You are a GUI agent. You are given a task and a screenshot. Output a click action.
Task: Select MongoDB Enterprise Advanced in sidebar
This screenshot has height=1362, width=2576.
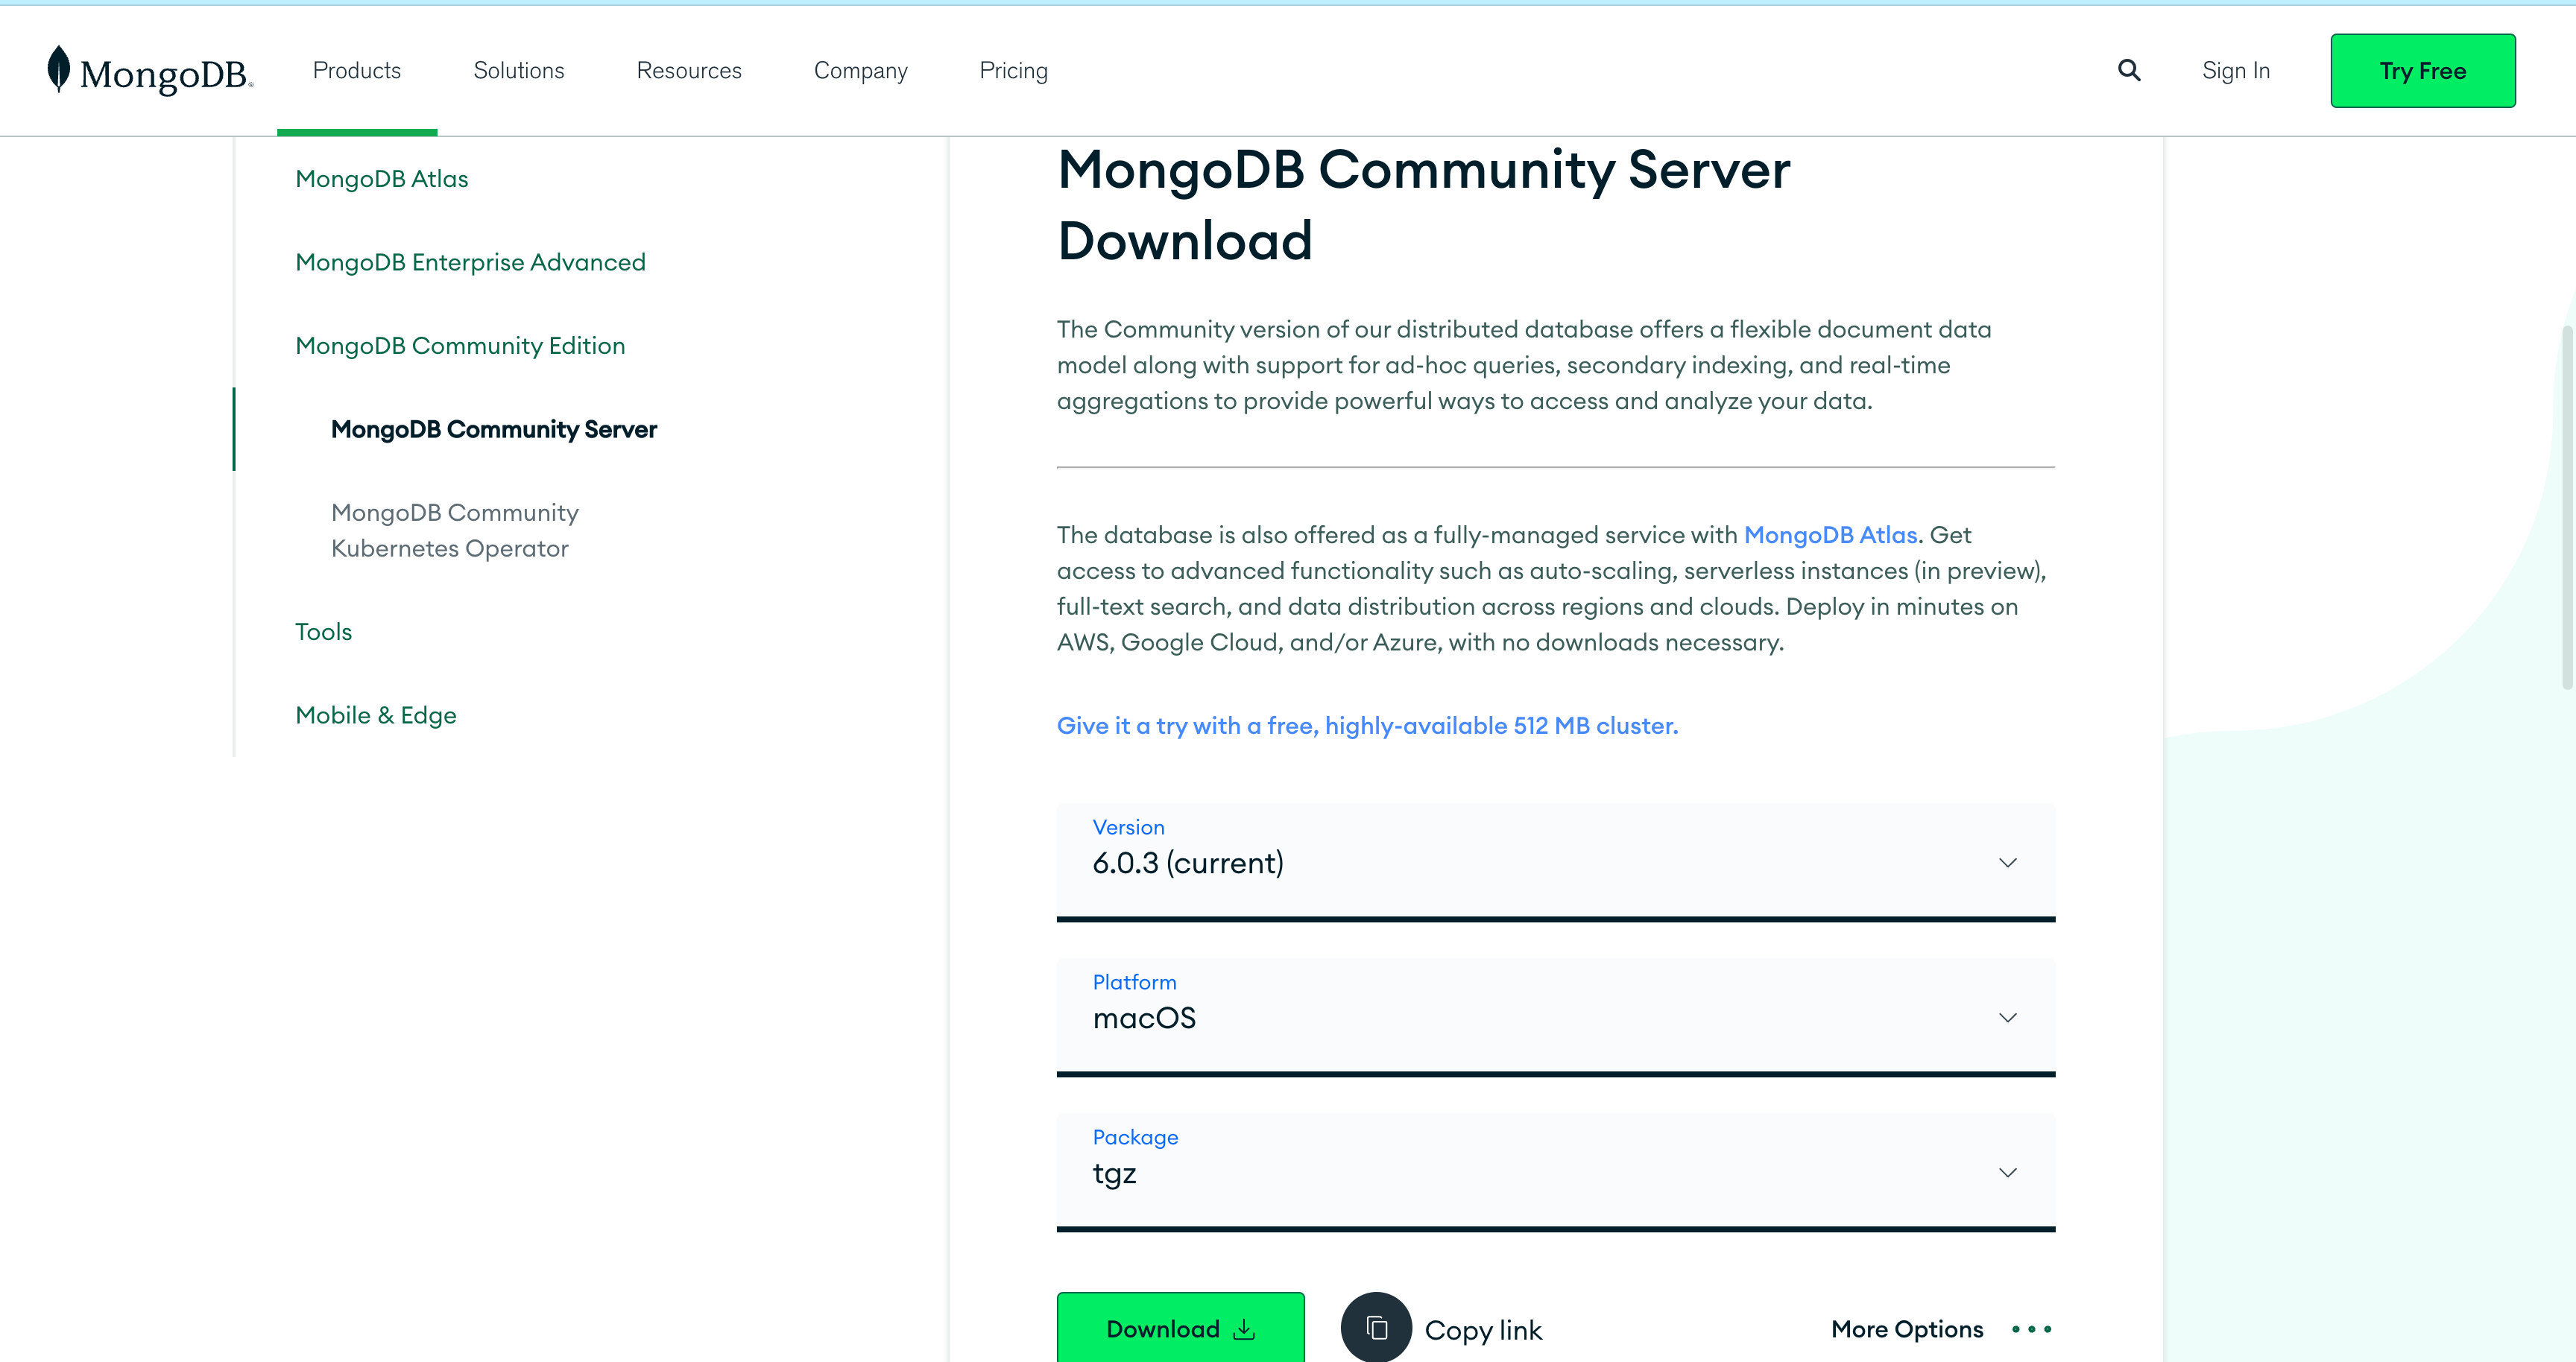click(x=471, y=262)
